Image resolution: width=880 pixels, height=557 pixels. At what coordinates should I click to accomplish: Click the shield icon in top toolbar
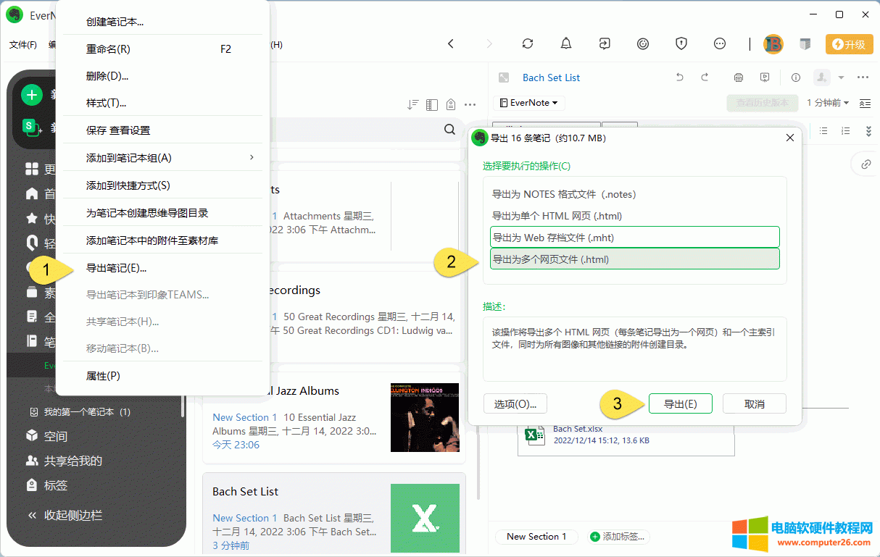[681, 44]
